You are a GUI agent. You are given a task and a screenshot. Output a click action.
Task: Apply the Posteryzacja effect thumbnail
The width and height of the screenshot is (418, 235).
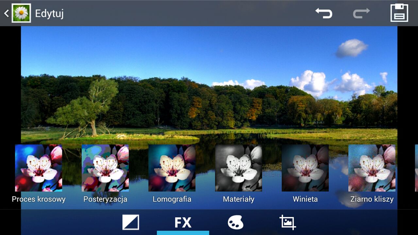[x=105, y=168]
